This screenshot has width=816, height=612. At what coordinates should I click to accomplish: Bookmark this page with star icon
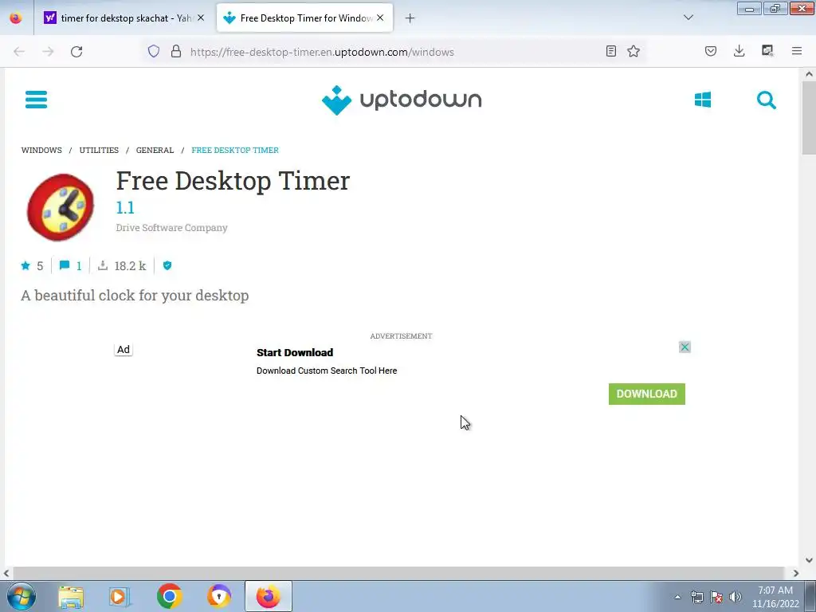tap(634, 51)
